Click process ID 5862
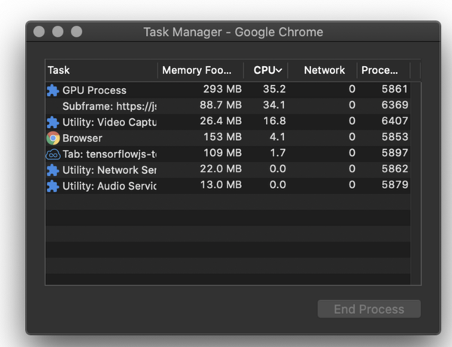 [395, 169]
